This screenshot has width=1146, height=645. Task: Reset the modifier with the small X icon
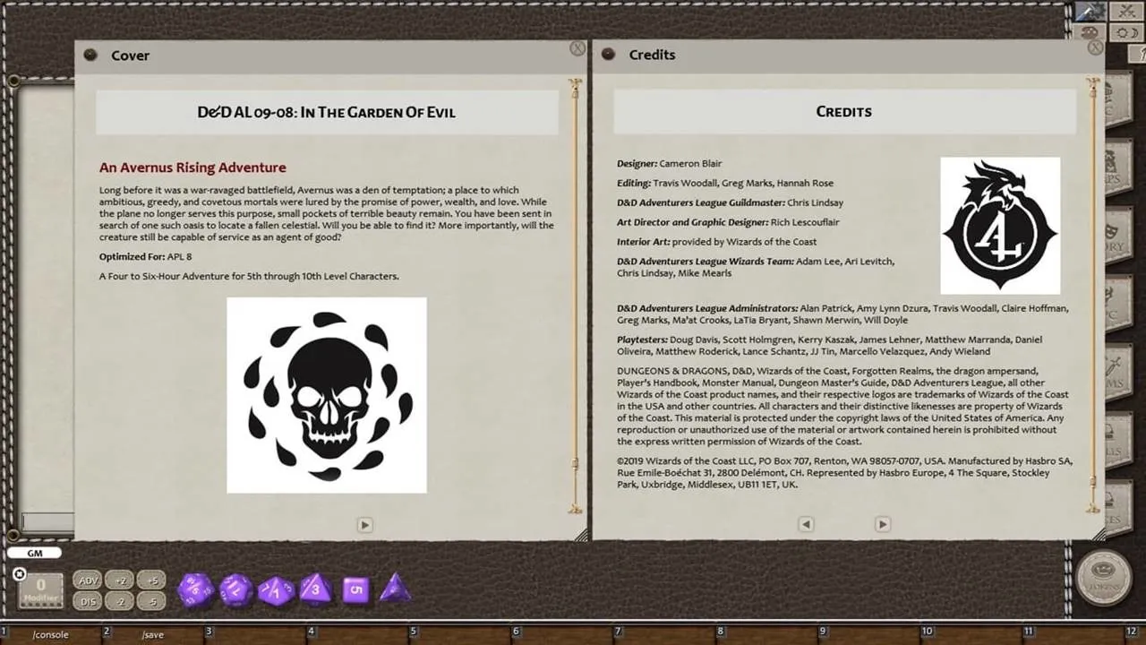pyautogui.click(x=19, y=574)
